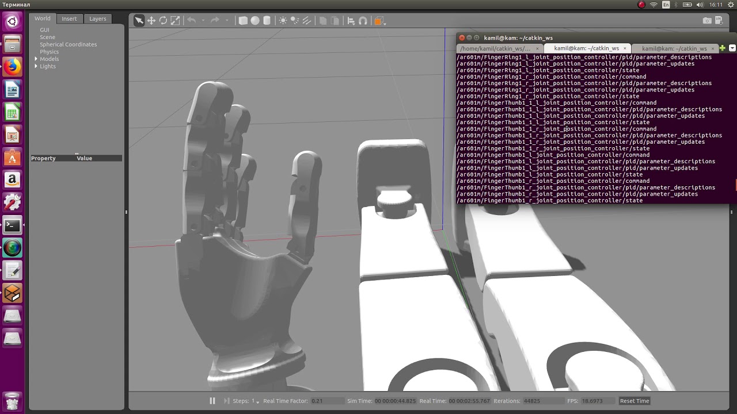Select the middle kamil@kam terminal tab
Image resolution: width=737 pixels, height=414 pixels.
pos(586,48)
